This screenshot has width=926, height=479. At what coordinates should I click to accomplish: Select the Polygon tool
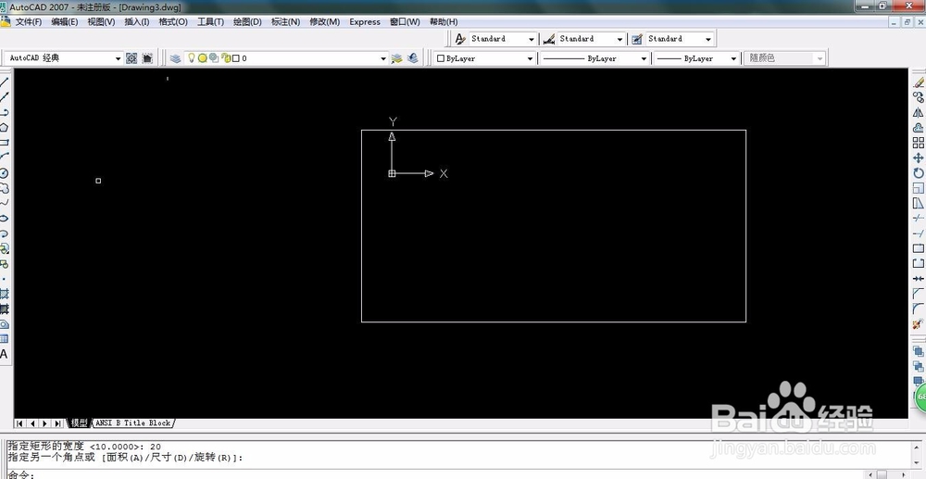pyautogui.click(x=4, y=127)
